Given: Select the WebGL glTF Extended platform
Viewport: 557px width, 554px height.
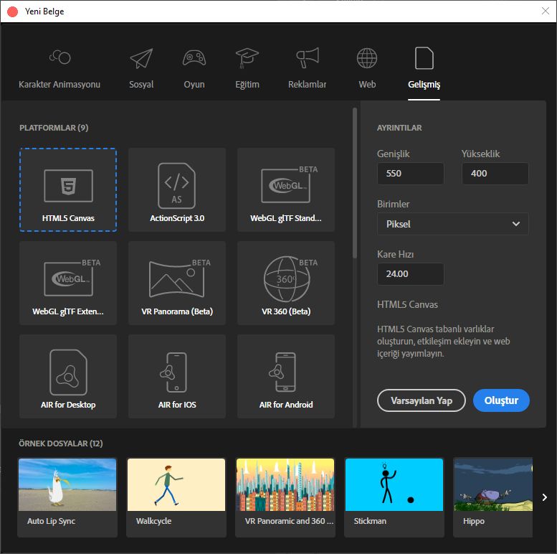Looking at the screenshot, I should 68,283.
